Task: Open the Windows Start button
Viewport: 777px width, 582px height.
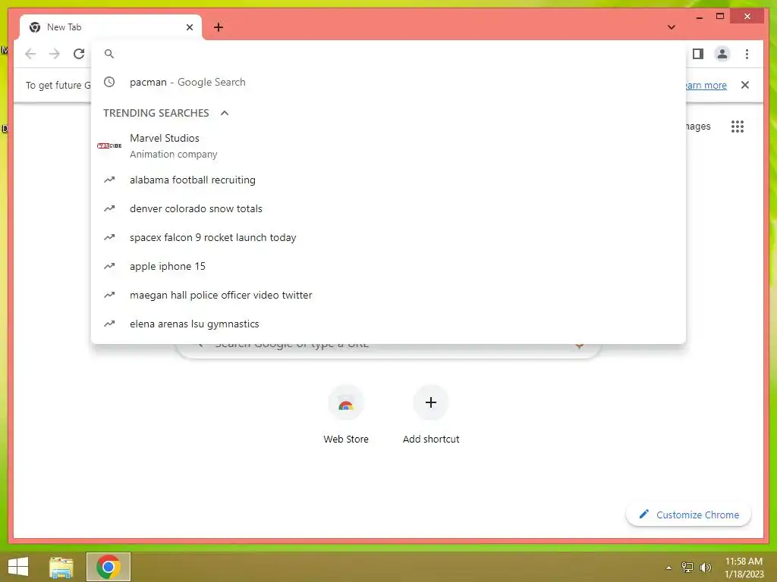Action: click(18, 567)
